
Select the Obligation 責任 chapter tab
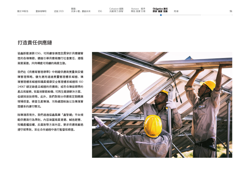click(160, 10)
